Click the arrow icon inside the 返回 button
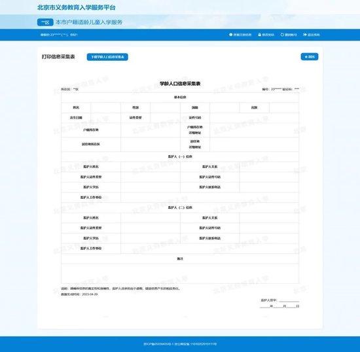Screen dimensions: 360x352 [306, 57]
